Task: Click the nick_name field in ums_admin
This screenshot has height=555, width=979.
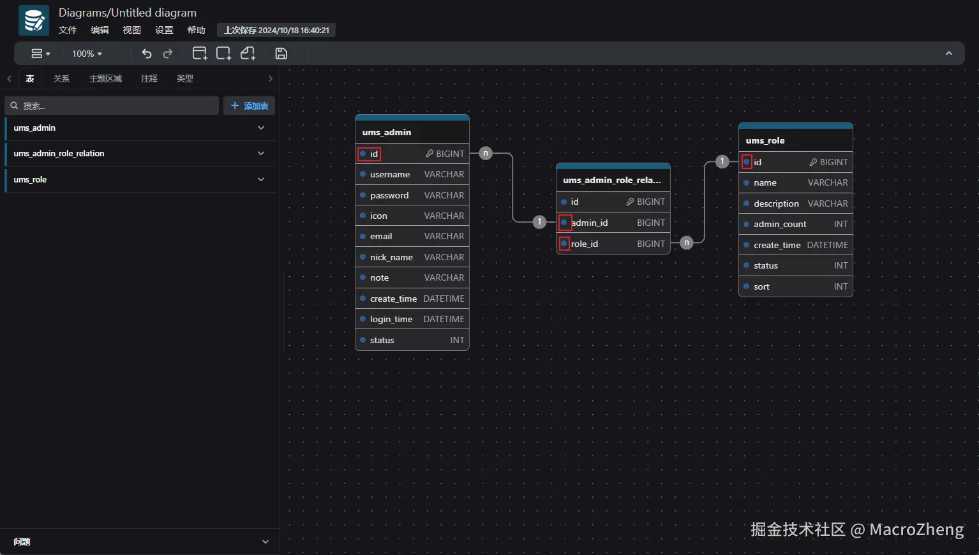Action: pyautogui.click(x=412, y=257)
